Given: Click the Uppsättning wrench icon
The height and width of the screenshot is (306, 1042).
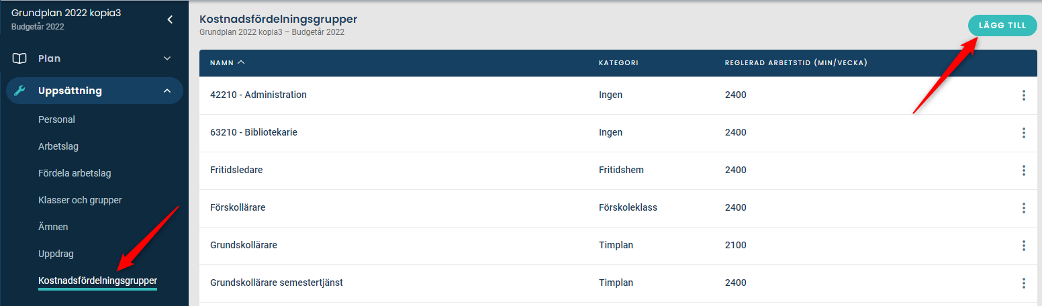Looking at the screenshot, I should pyautogui.click(x=19, y=91).
